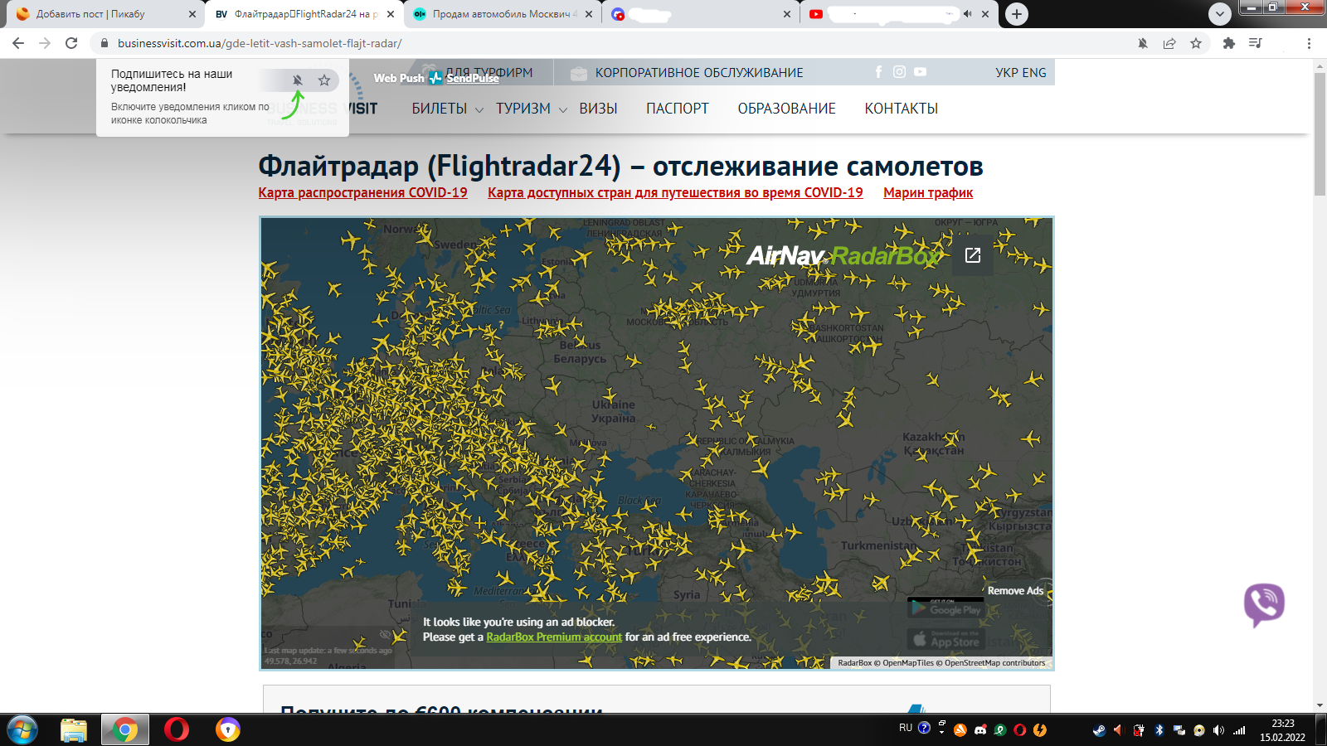The height and width of the screenshot is (746, 1327).
Task: Open the YouTube social icon
Action: click(x=920, y=72)
